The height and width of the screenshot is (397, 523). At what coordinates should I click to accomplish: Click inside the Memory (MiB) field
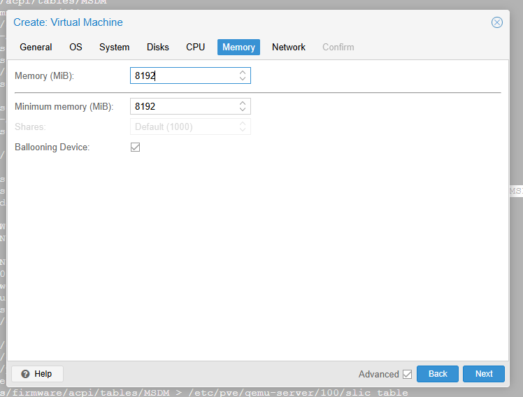[x=183, y=75]
